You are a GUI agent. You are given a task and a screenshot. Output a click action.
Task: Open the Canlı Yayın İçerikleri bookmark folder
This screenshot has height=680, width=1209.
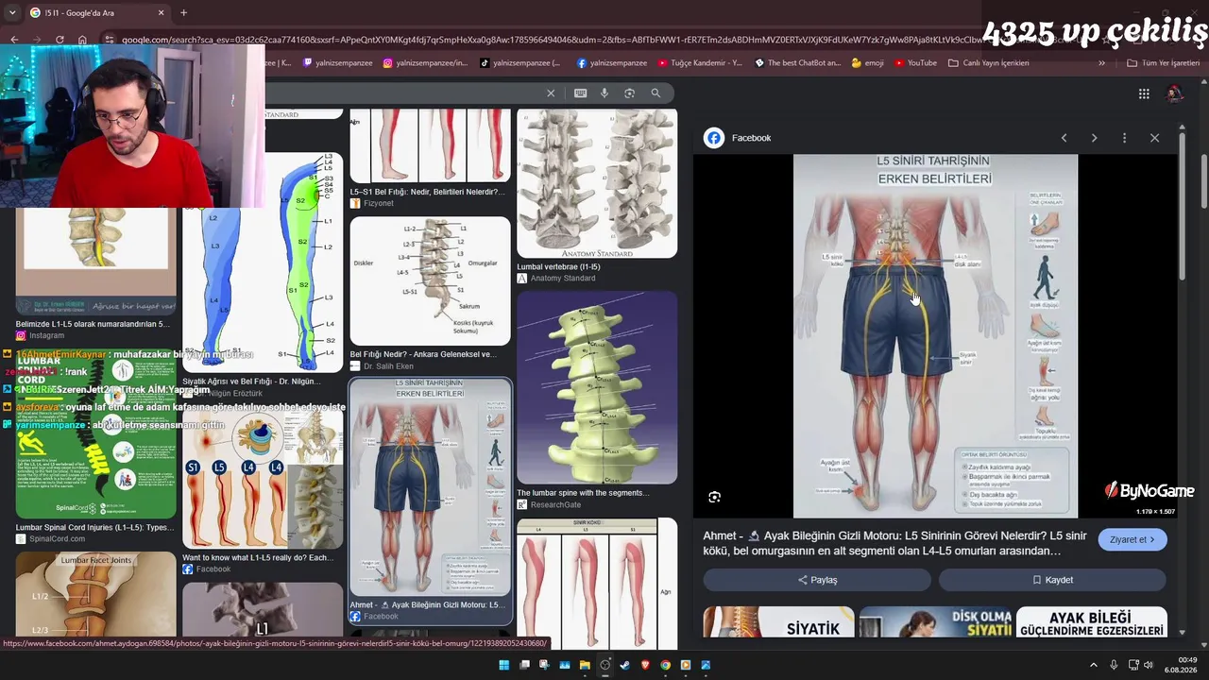[x=989, y=63]
